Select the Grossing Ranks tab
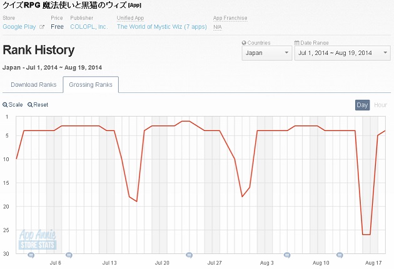This screenshot has width=394, height=269. click(x=91, y=84)
